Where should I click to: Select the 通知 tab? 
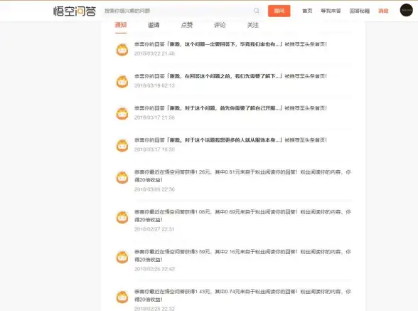tap(121, 25)
